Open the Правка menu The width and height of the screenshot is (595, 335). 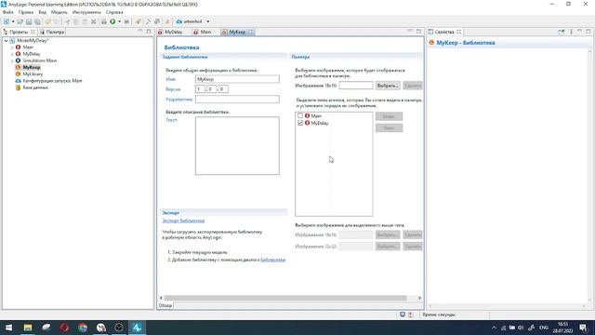click(26, 12)
